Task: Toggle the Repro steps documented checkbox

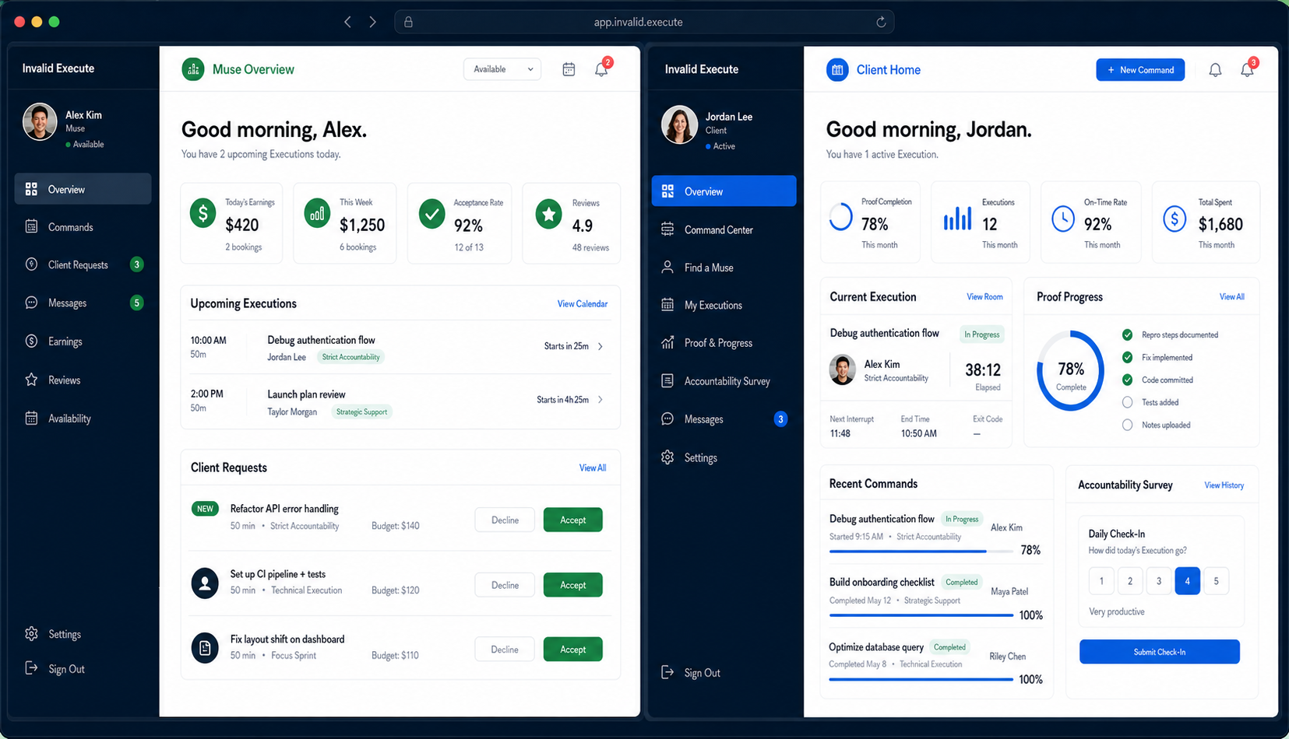Action: coord(1127,334)
